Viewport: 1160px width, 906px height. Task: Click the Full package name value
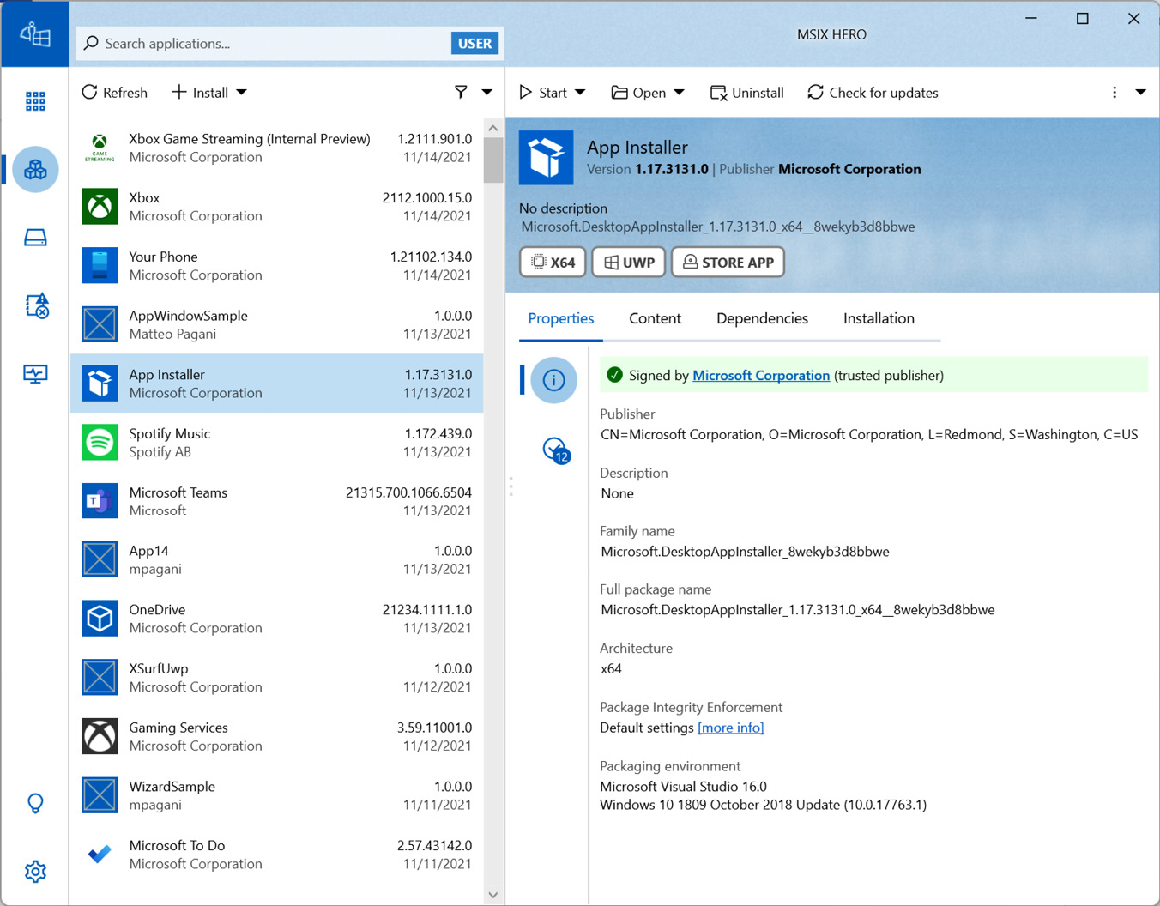[798, 610]
